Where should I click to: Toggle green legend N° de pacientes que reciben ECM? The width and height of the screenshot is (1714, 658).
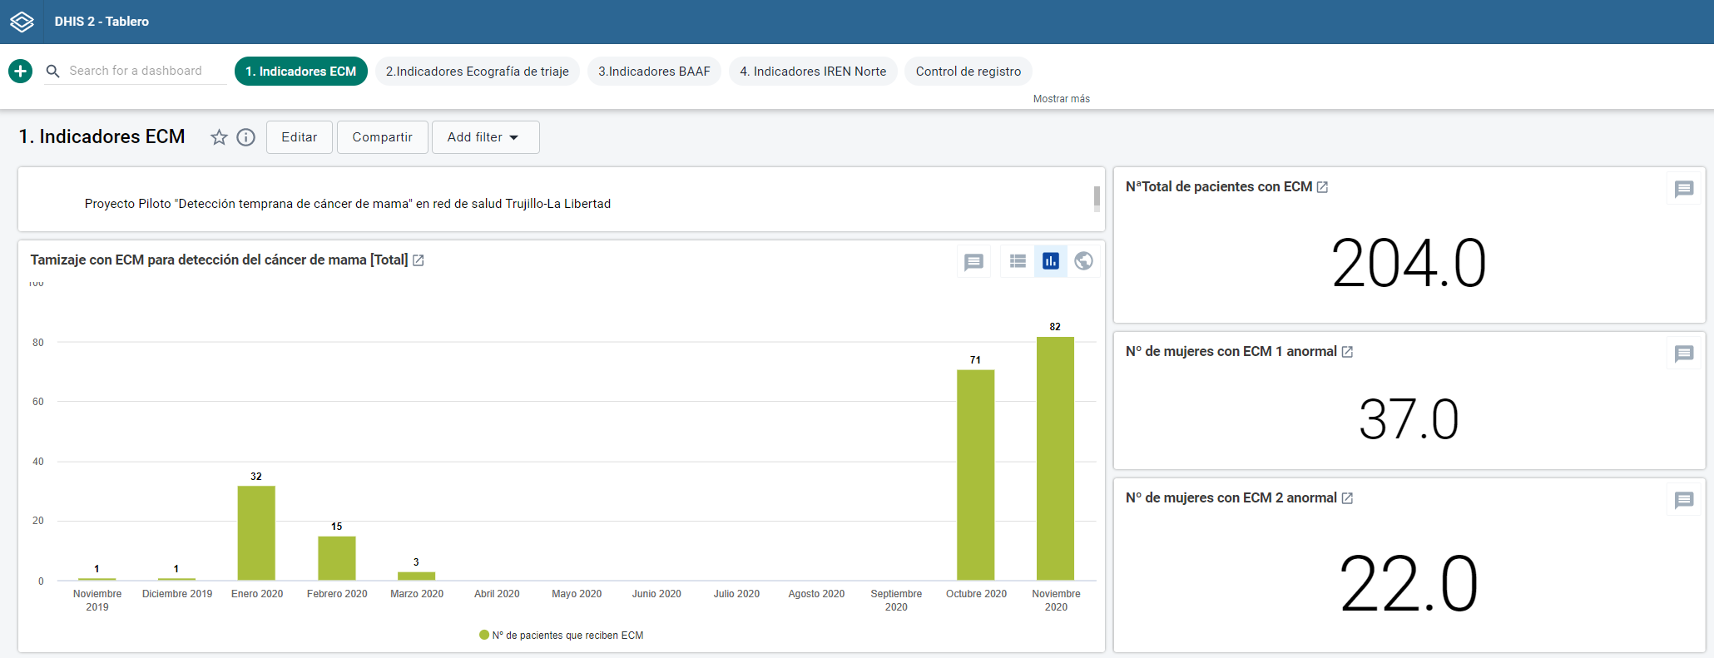pyautogui.click(x=562, y=636)
